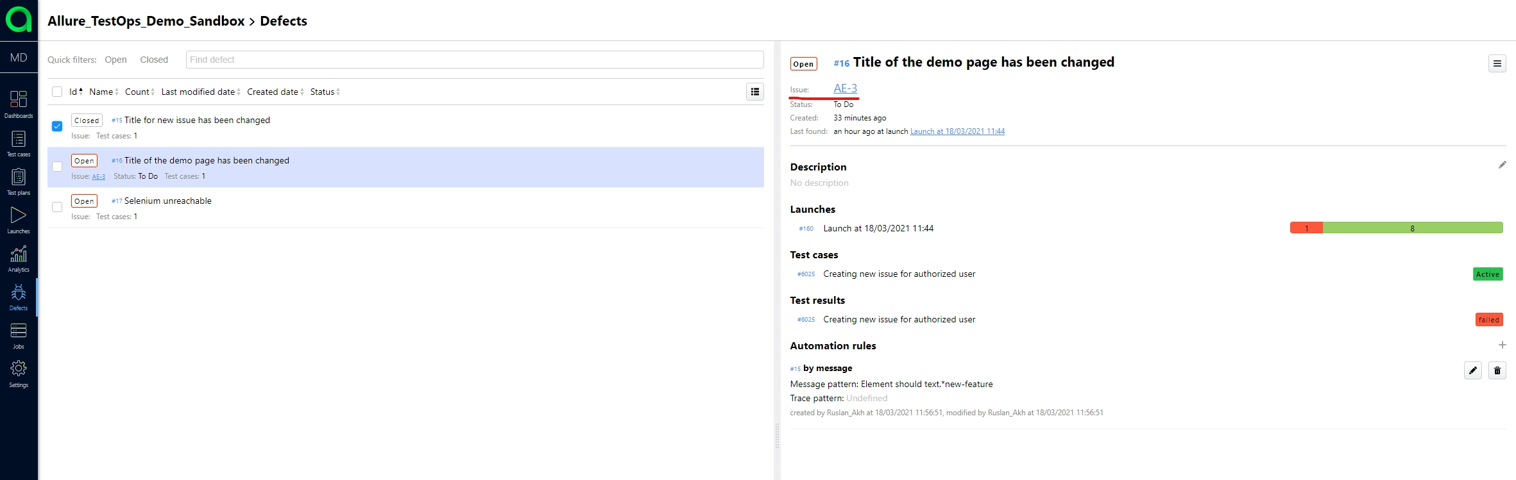Delete the 'by message' automation rule

coord(1497,370)
